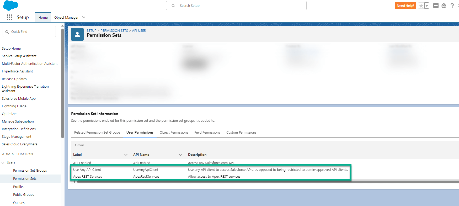Open the App Launcher grid icon

coord(10,17)
